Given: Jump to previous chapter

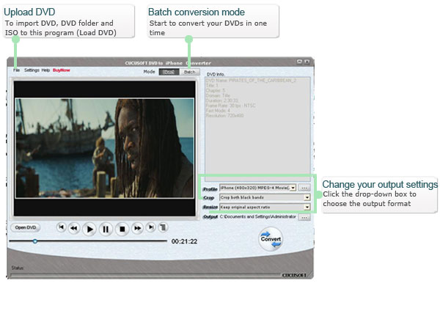Looking at the screenshot, I should (x=62, y=227).
